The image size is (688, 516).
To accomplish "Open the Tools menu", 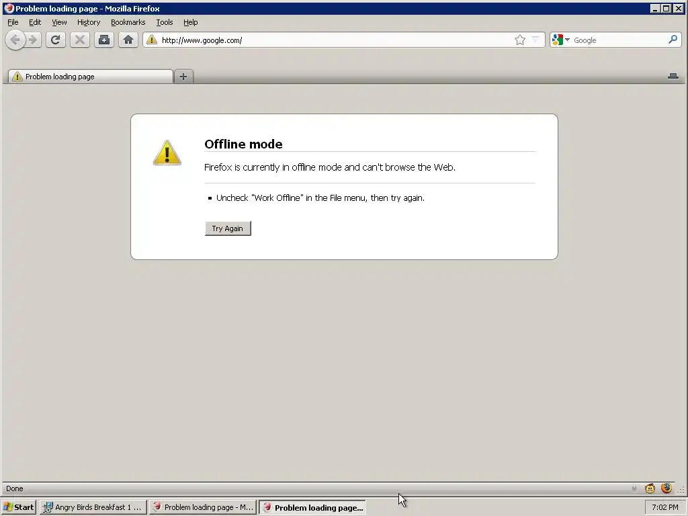I will tap(165, 22).
